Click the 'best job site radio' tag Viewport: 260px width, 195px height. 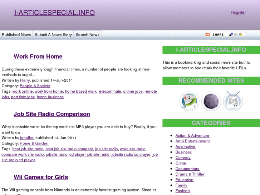pyautogui.click(x=28, y=149)
